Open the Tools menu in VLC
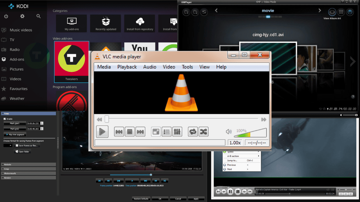 [x=187, y=67]
